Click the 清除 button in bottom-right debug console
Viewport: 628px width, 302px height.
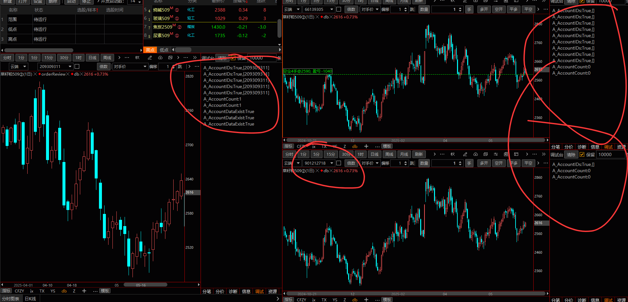pyautogui.click(x=571, y=154)
